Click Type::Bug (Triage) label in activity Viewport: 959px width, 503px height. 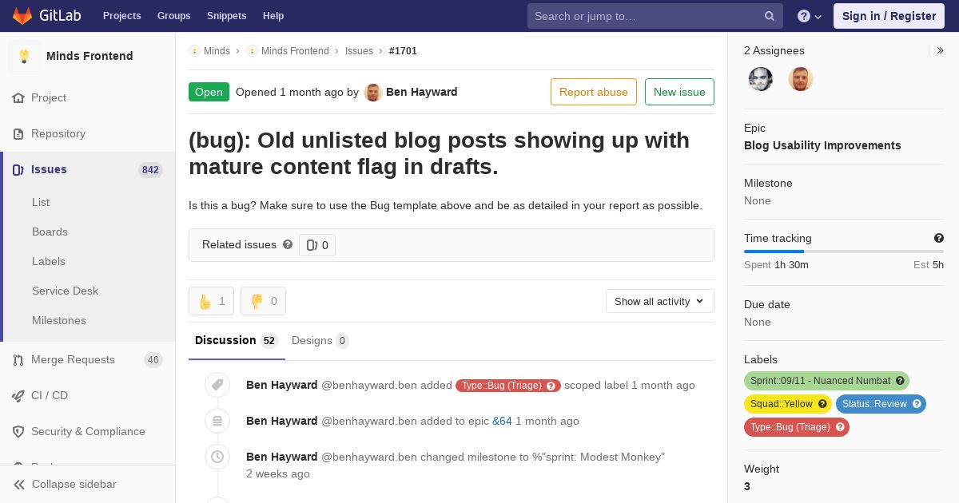[502, 386]
